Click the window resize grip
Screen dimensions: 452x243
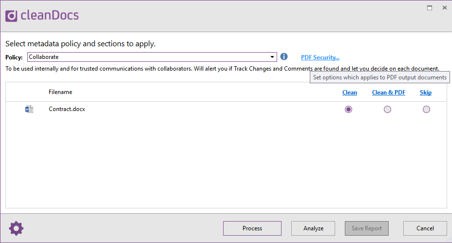point(449,239)
